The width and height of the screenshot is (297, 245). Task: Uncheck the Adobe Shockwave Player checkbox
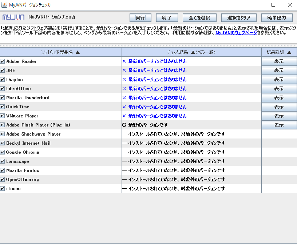click(x=3, y=134)
